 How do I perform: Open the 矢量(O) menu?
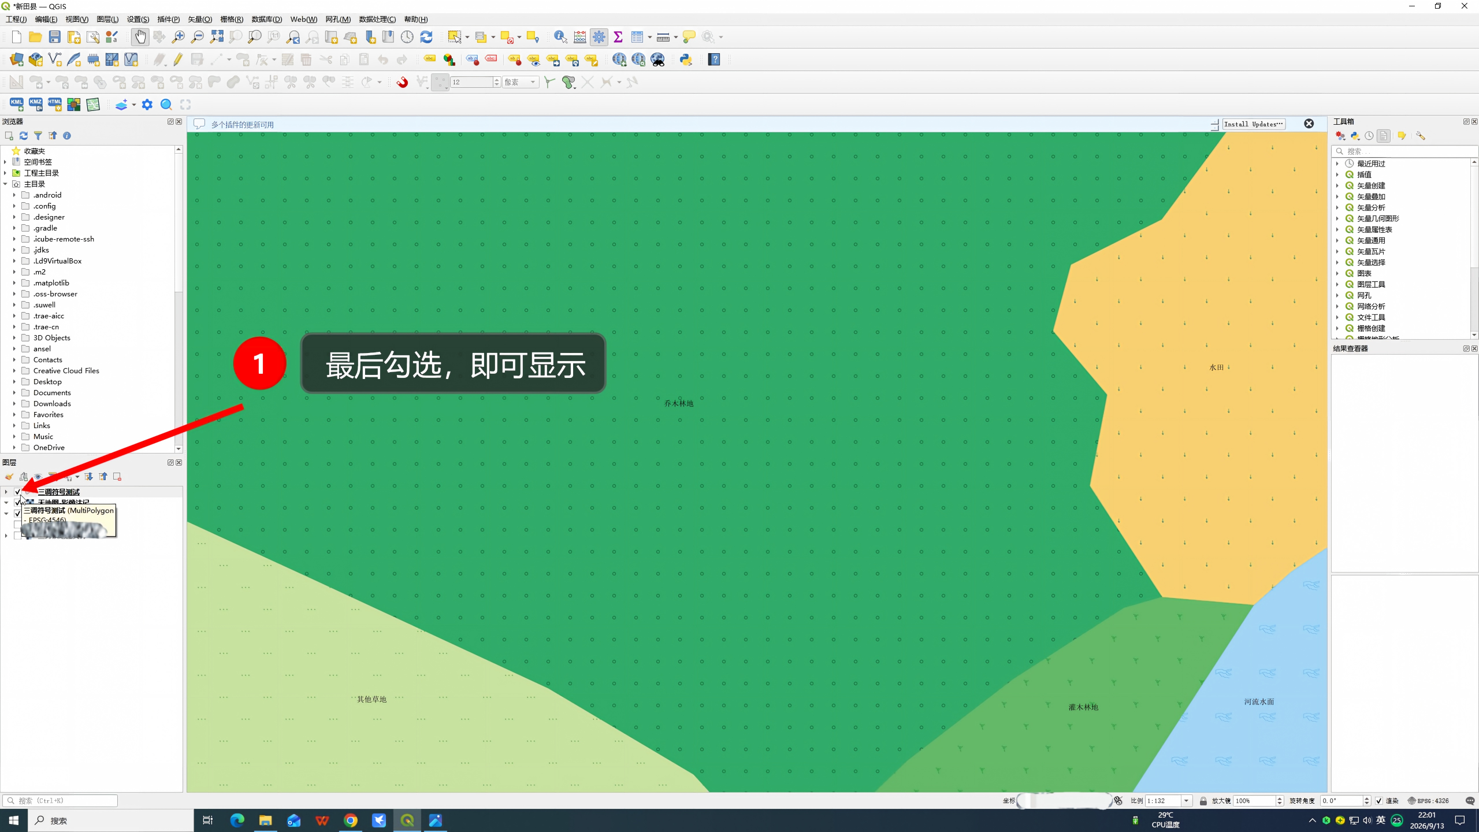[200, 19]
